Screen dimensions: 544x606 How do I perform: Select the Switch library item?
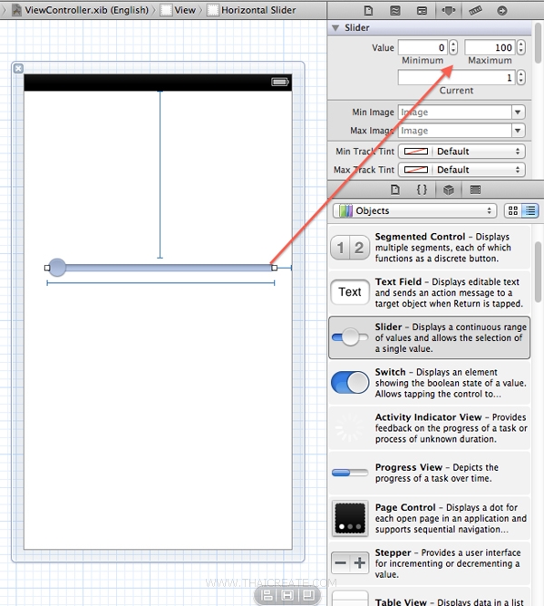pyautogui.click(x=429, y=383)
